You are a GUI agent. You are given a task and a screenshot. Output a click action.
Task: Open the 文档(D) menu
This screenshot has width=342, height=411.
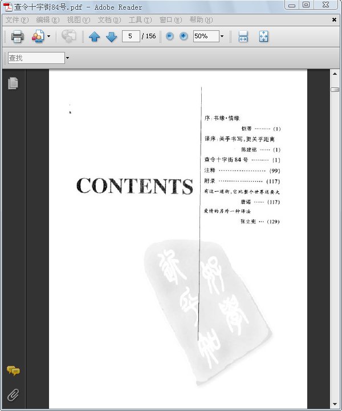[x=109, y=20]
